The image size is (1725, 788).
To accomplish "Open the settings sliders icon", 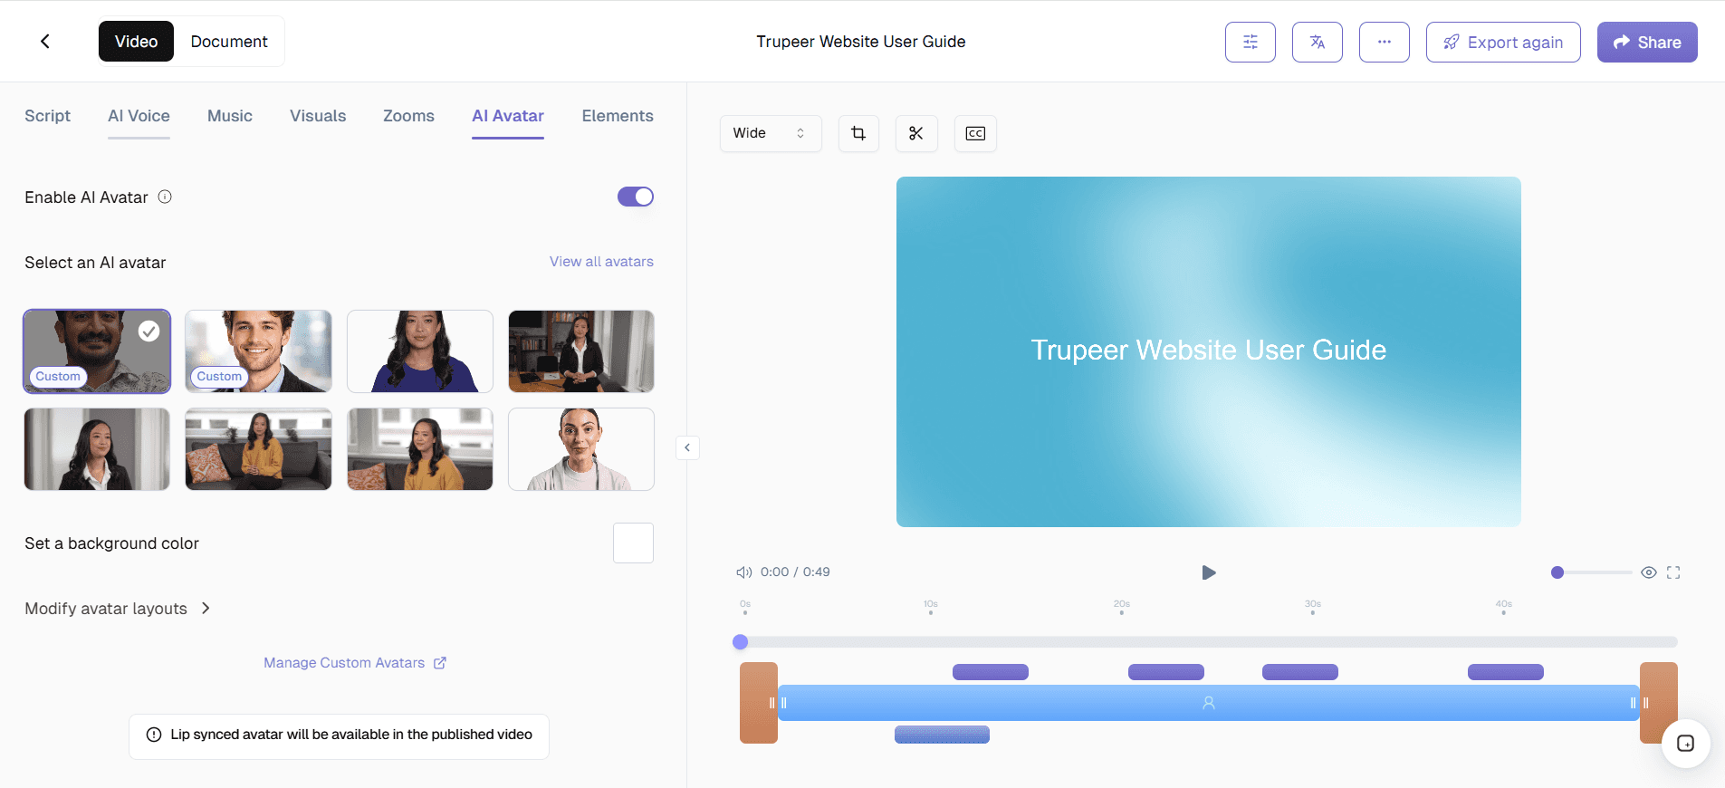I will click(x=1251, y=42).
